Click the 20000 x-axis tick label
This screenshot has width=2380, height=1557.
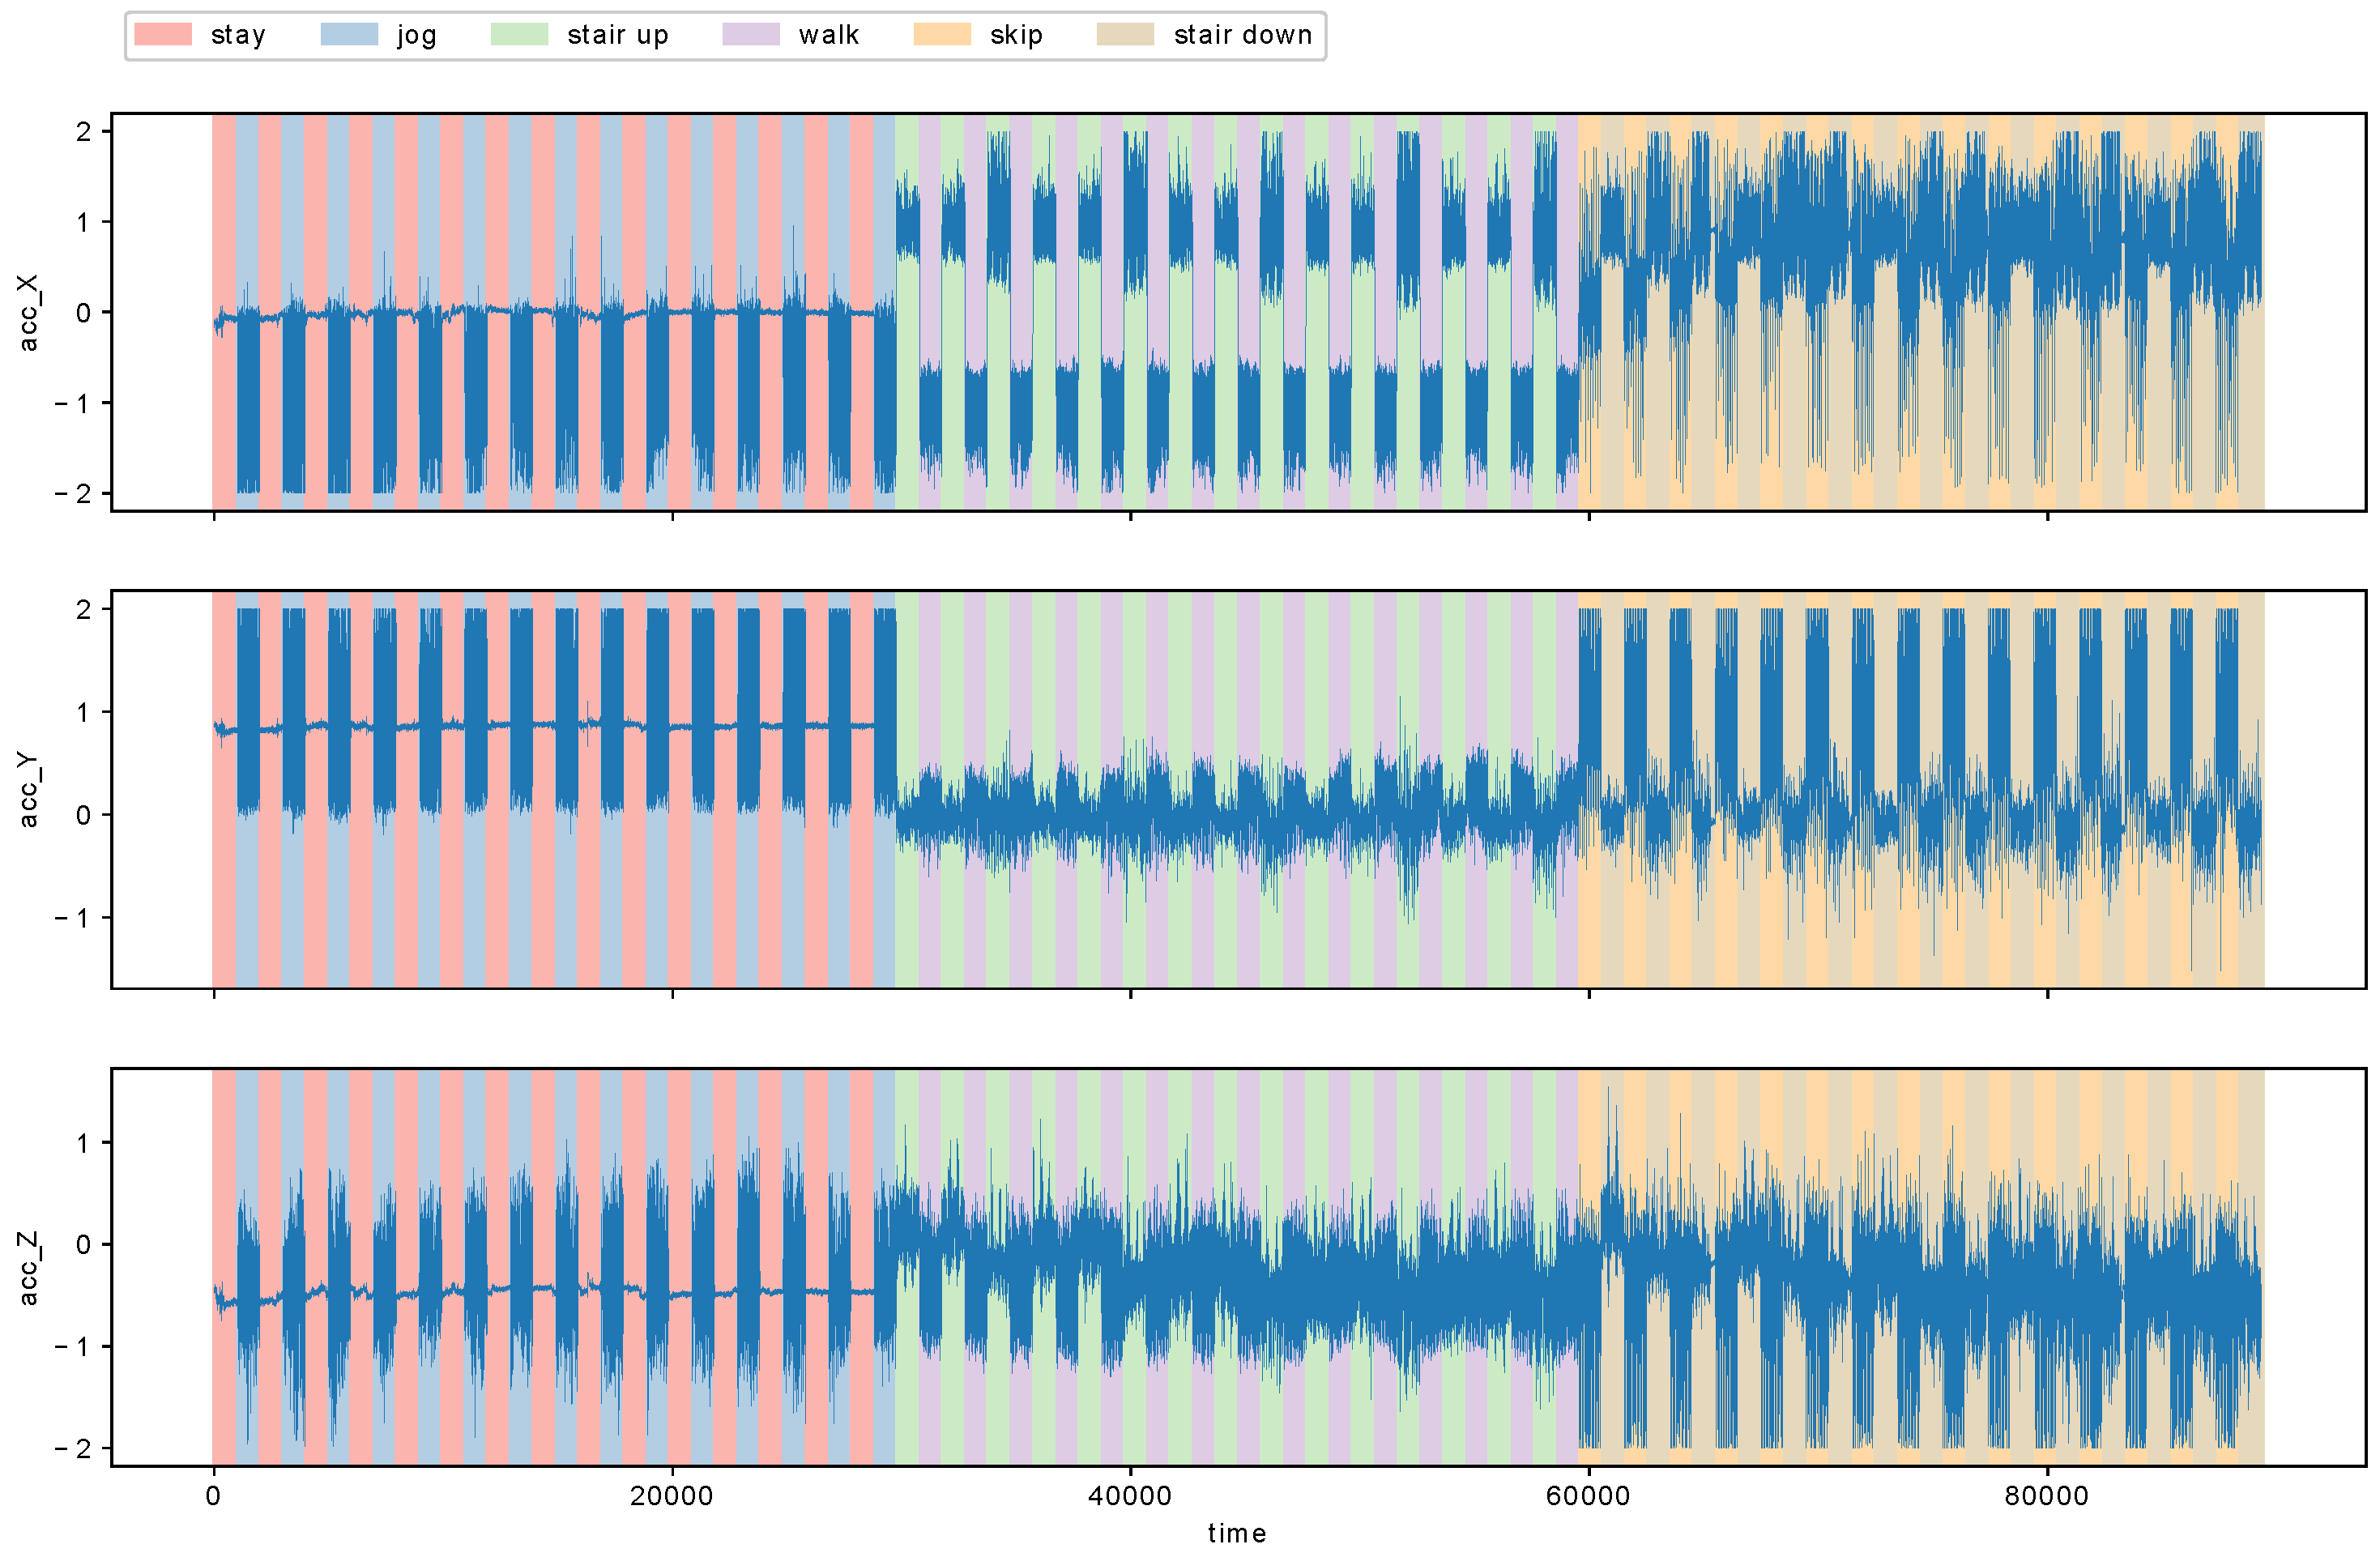[671, 1496]
